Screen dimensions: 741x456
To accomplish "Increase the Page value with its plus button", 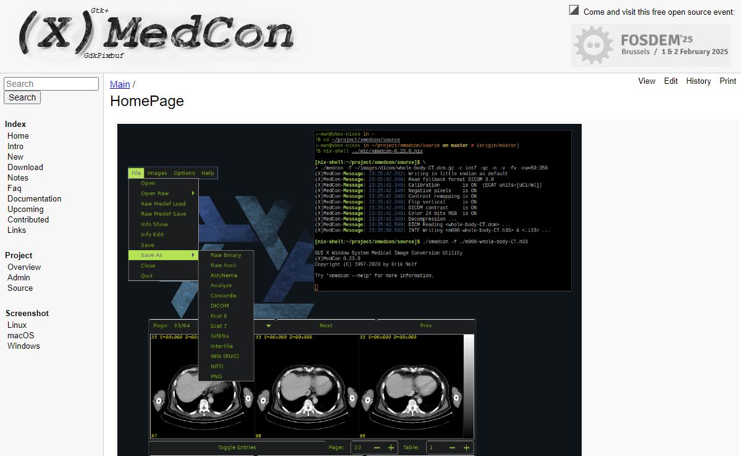I will pyautogui.click(x=391, y=448).
